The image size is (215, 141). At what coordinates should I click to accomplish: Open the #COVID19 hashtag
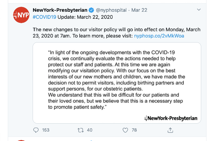(x=44, y=17)
